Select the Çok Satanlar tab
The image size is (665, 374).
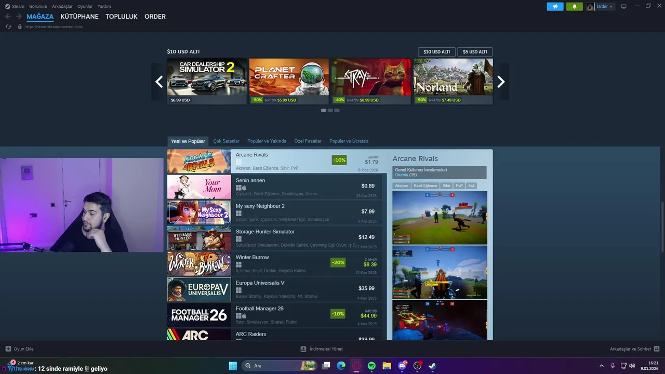(227, 141)
